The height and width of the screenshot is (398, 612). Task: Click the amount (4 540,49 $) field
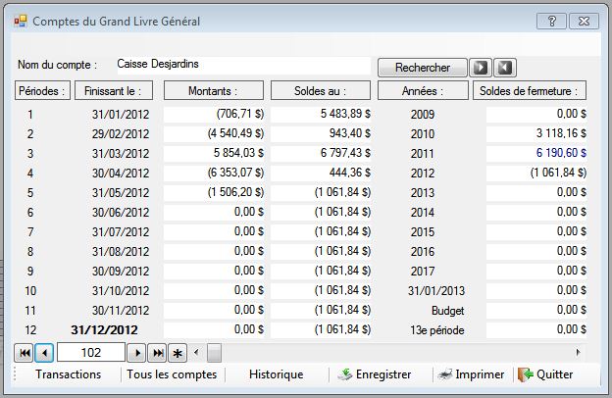[x=214, y=133]
